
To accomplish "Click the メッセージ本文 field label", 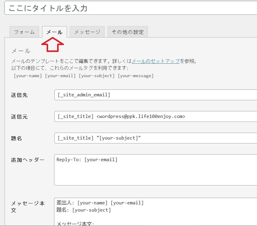I will [28, 207].
